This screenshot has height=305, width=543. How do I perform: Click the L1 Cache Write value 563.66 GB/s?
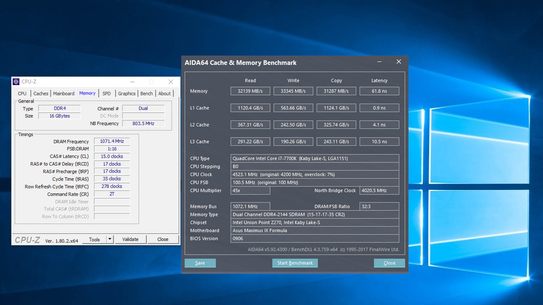click(293, 108)
